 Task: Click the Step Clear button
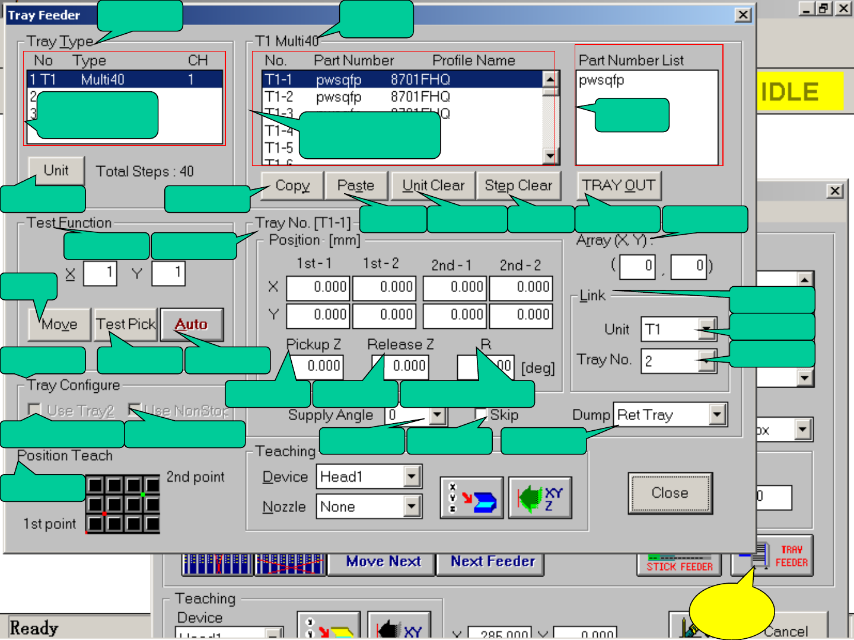click(x=518, y=186)
